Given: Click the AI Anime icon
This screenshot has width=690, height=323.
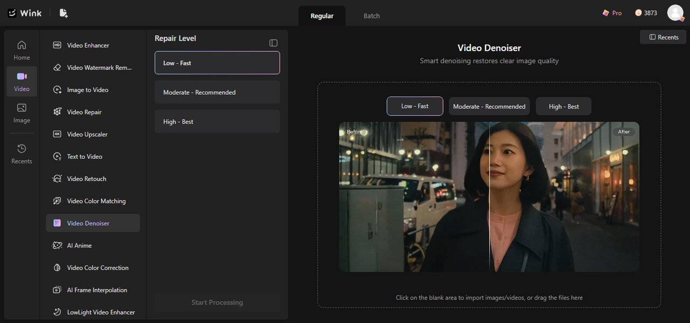Looking at the screenshot, I should click(57, 245).
